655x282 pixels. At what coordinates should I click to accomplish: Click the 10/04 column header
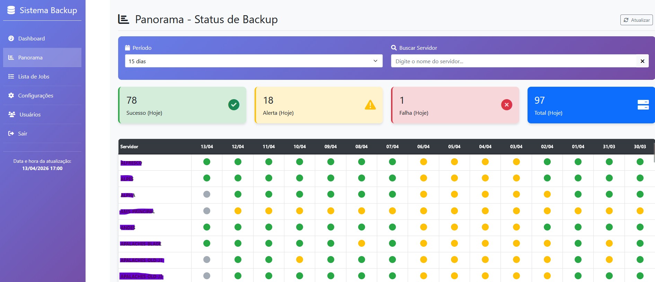(300, 147)
